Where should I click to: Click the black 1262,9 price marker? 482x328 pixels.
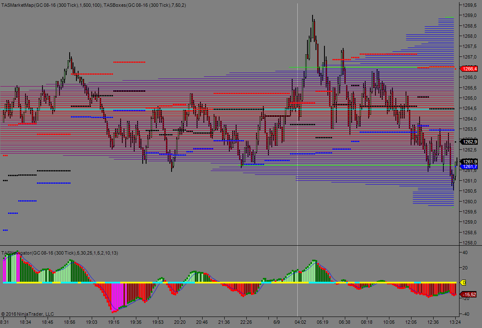[470, 142]
